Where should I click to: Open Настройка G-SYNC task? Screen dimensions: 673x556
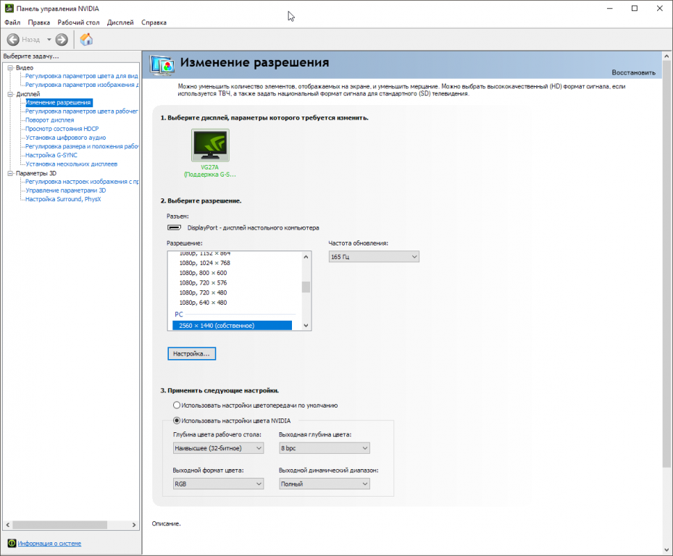pos(51,156)
